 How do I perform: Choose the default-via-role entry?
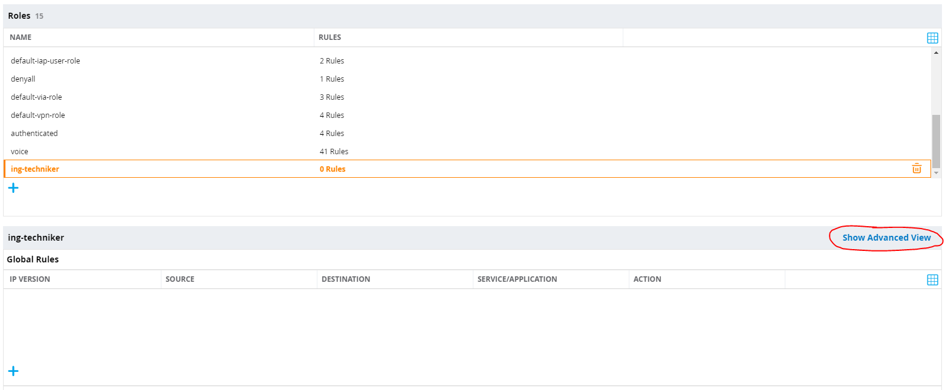(x=36, y=97)
